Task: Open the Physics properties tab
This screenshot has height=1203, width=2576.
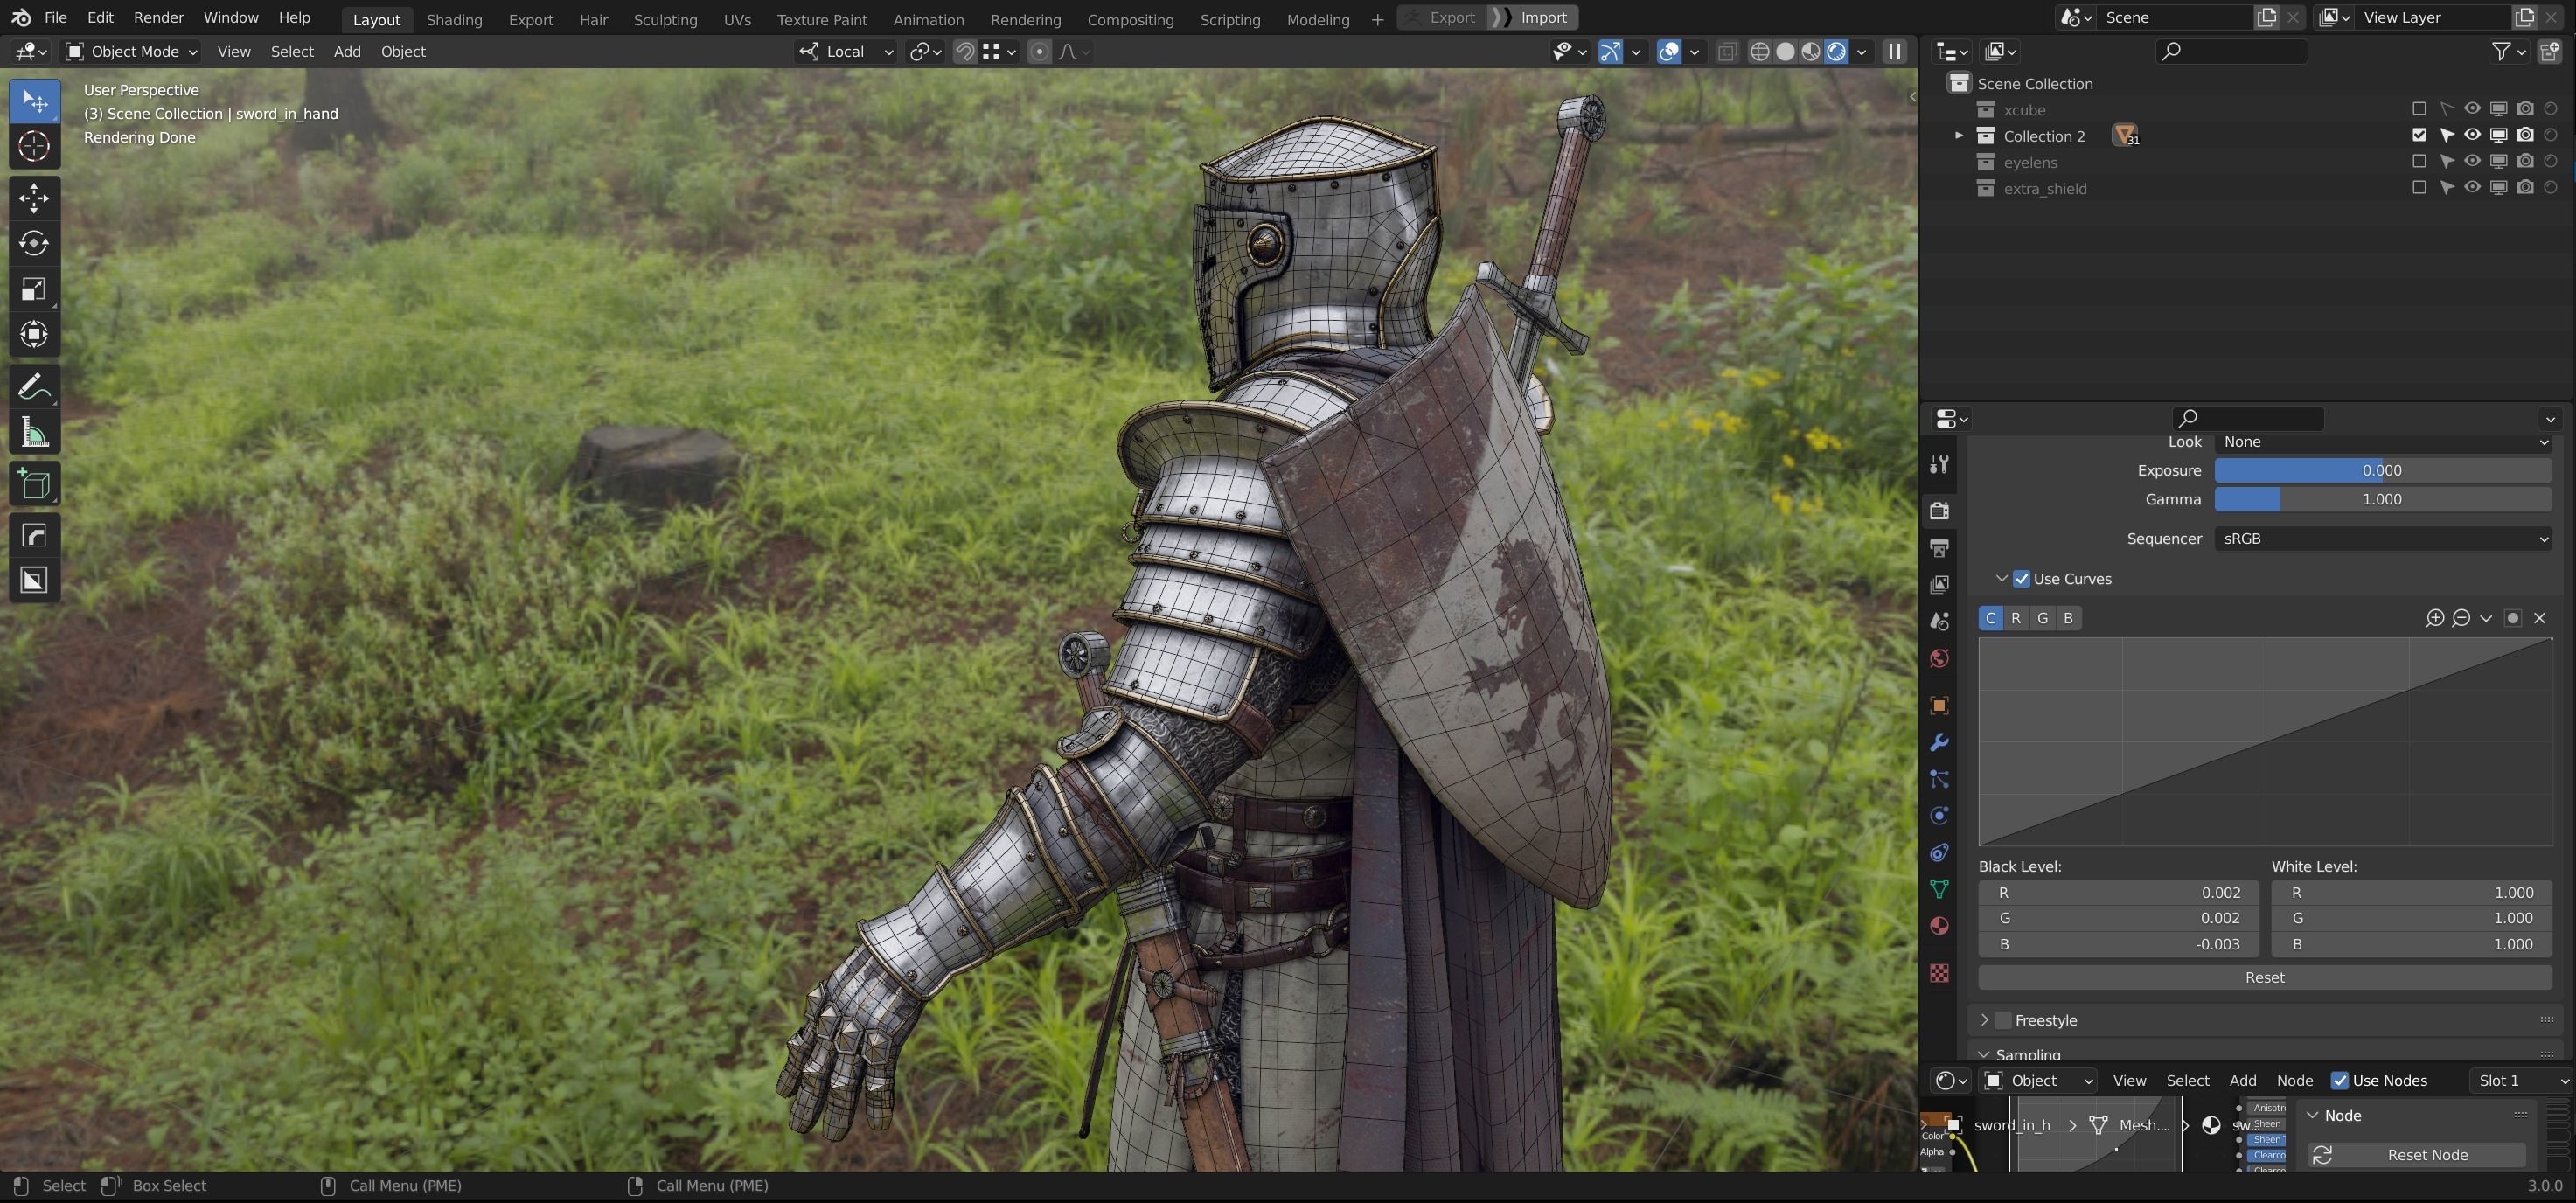Action: 1939,816
